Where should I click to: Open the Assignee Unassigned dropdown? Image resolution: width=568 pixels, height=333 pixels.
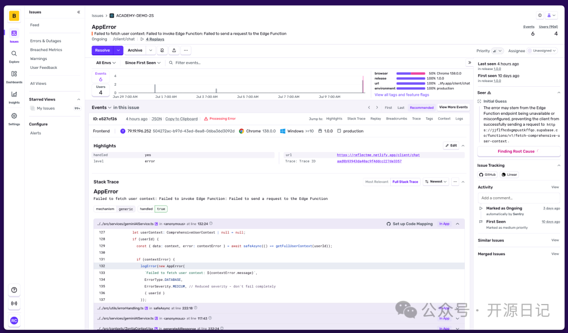pos(542,51)
